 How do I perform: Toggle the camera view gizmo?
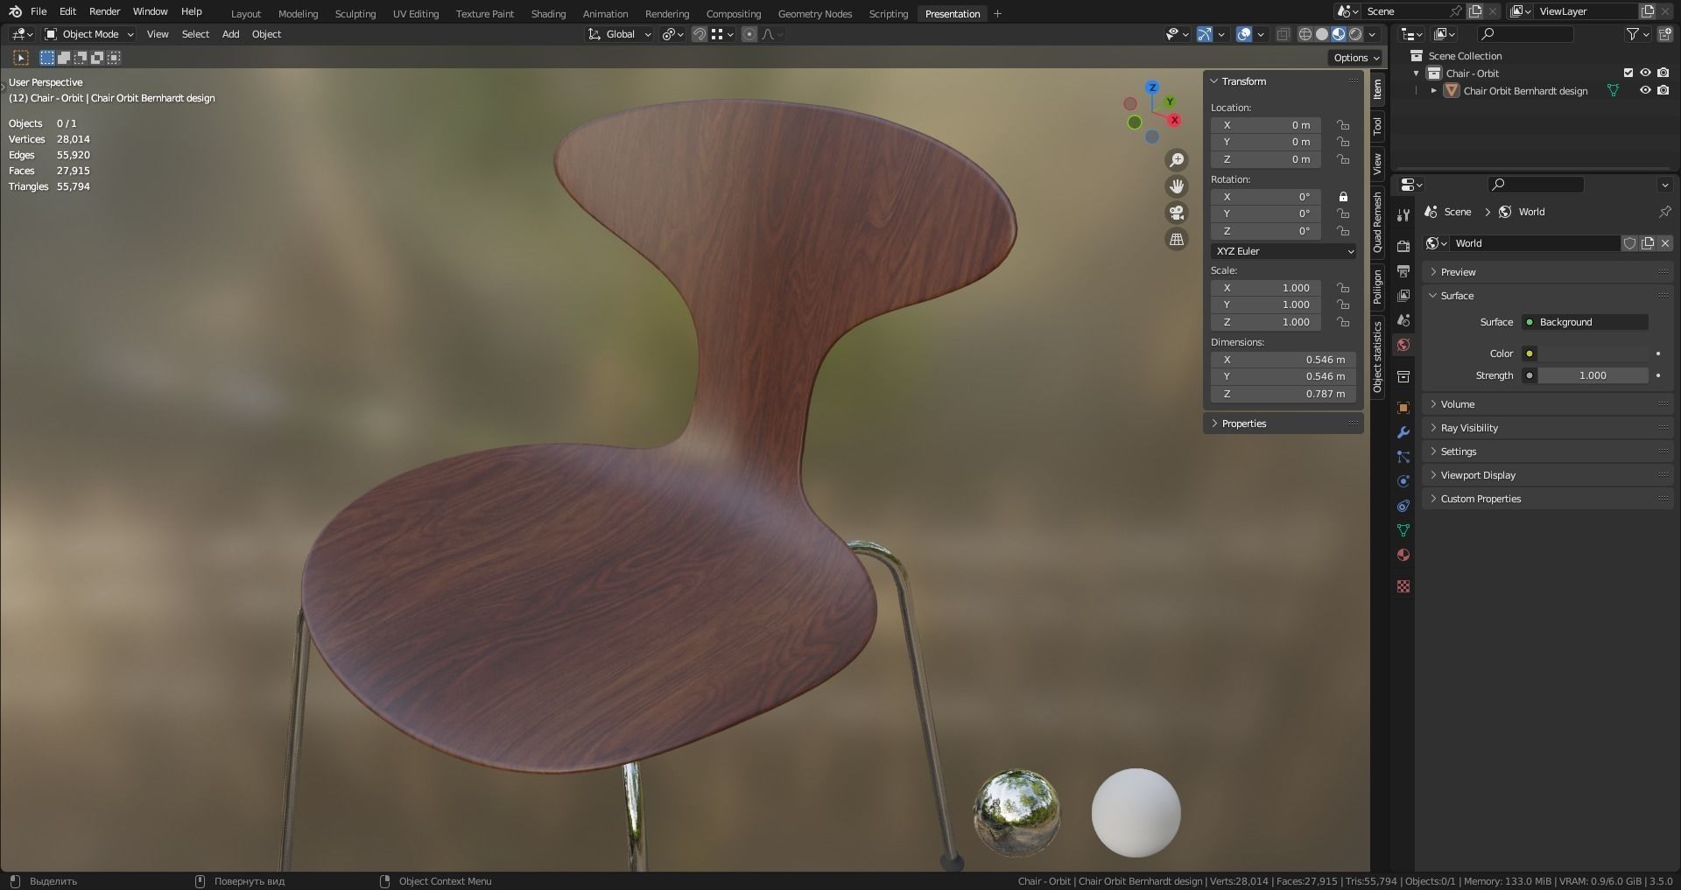[x=1177, y=213]
